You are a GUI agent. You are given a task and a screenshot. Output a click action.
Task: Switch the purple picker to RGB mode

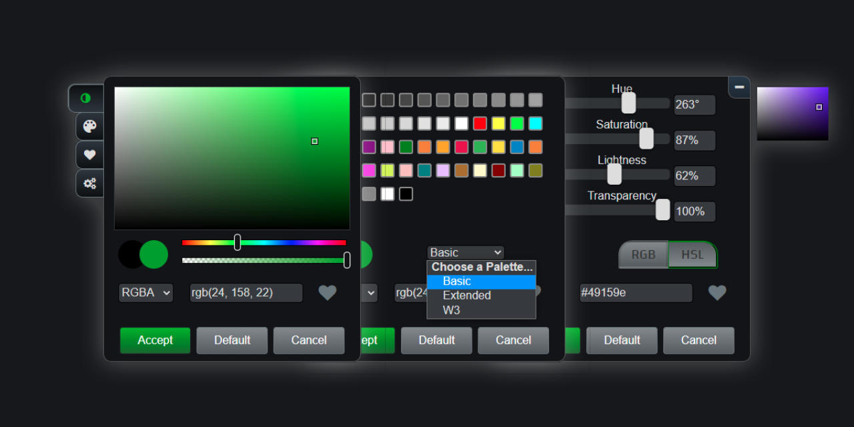click(x=643, y=254)
